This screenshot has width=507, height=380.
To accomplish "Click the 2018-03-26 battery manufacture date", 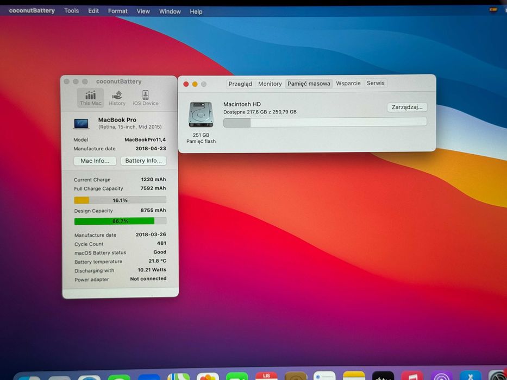I will 151,235.
